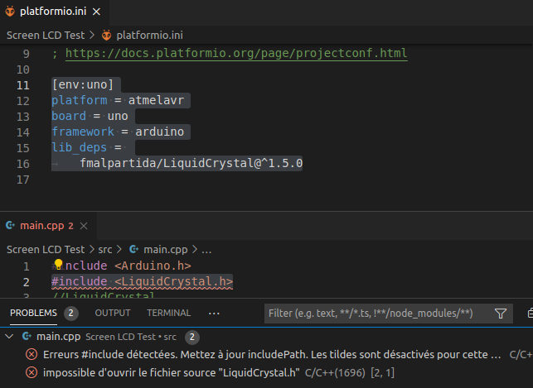Image resolution: width=533 pixels, height=388 pixels.
Task: Click 'Screen LCD Test' breadcrumb above main.cpp
Action: coord(46,250)
